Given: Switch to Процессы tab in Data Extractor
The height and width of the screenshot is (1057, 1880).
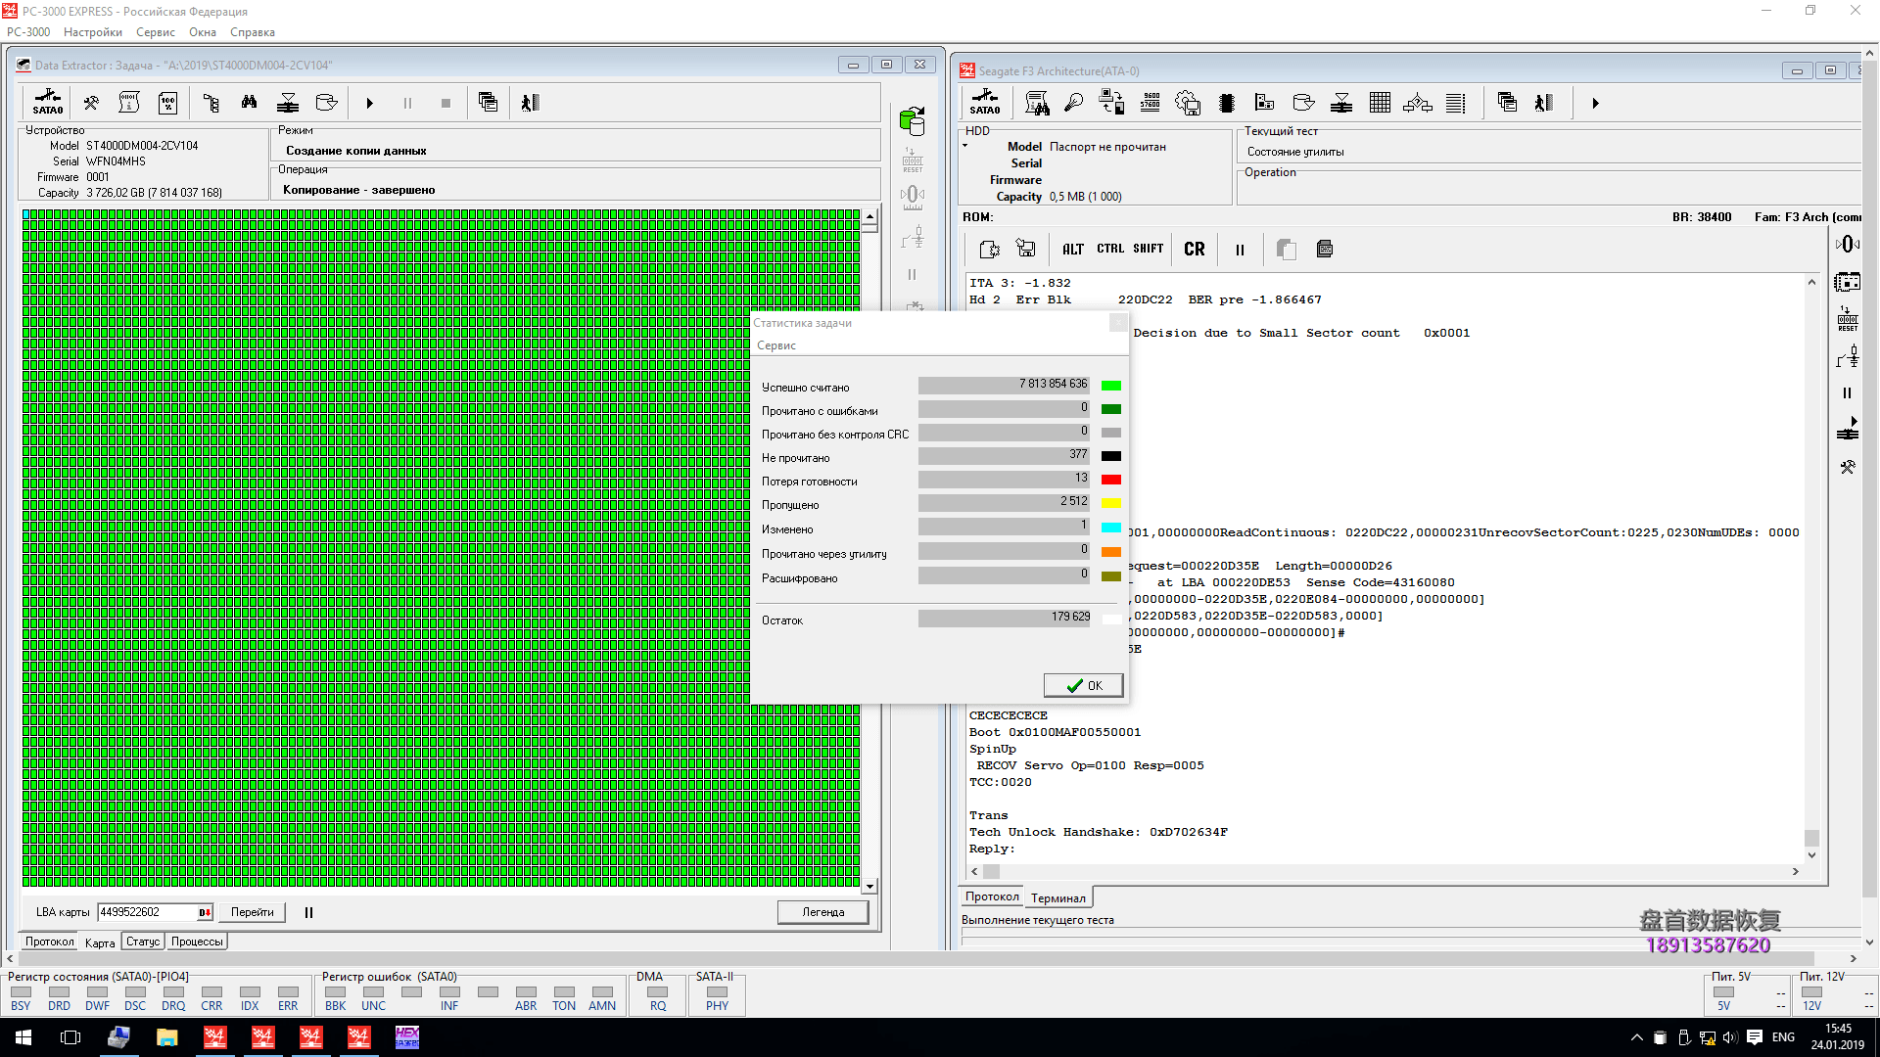Looking at the screenshot, I should pos(197,942).
